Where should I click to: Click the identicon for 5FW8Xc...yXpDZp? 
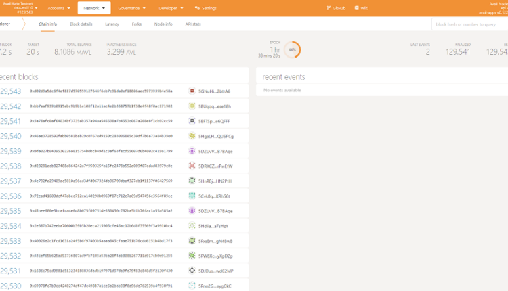click(x=193, y=256)
